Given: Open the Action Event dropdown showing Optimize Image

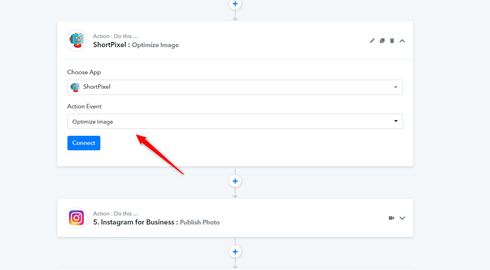Looking at the screenshot, I should pos(235,121).
